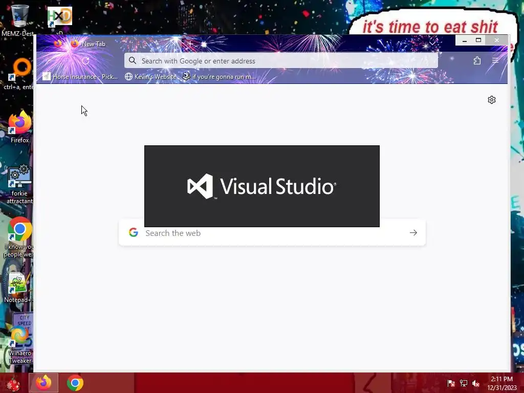Select the Firefox desktop shortcut
The image size is (524, 393).
19,127
